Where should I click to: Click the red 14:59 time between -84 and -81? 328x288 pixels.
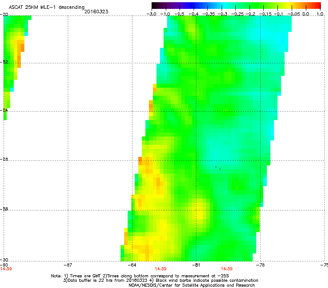tap(160, 269)
